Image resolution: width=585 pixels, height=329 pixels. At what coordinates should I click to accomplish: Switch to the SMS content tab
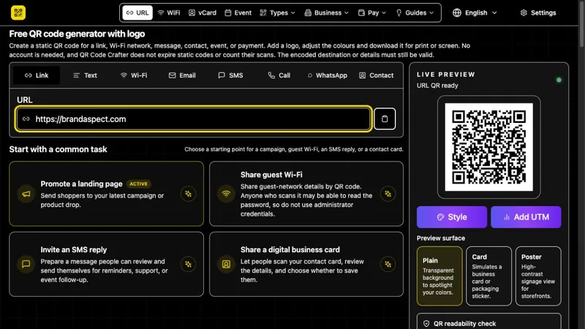tap(230, 75)
